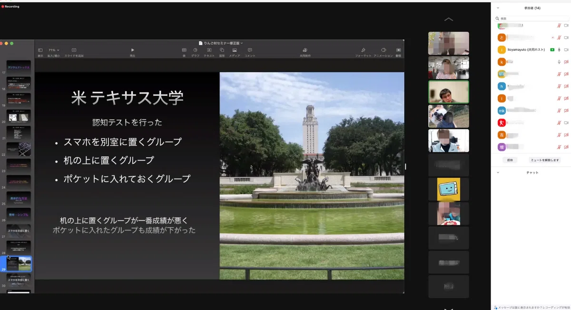Select the active speaker video tile with green border
Viewport: 571px width, 310px height.
point(449,92)
